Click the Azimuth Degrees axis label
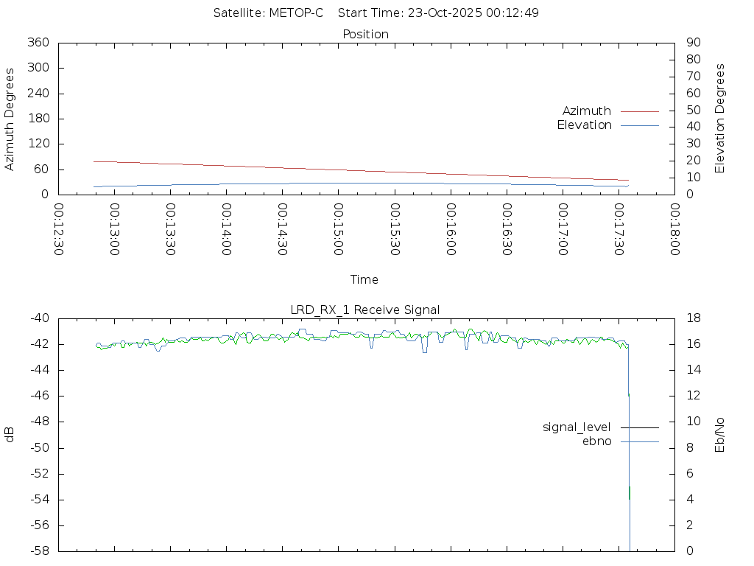Image resolution: width=754 pixels, height=566 pixels. click(10, 119)
